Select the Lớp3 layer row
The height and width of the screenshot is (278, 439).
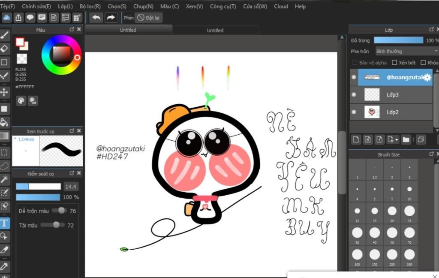tap(391, 94)
